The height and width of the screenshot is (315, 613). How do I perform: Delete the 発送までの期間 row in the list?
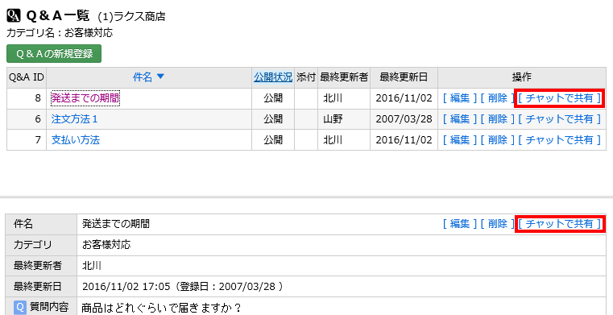click(497, 98)
